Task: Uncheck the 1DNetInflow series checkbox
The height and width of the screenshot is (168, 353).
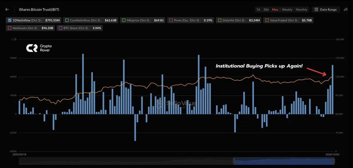Action: coord(10,20)
